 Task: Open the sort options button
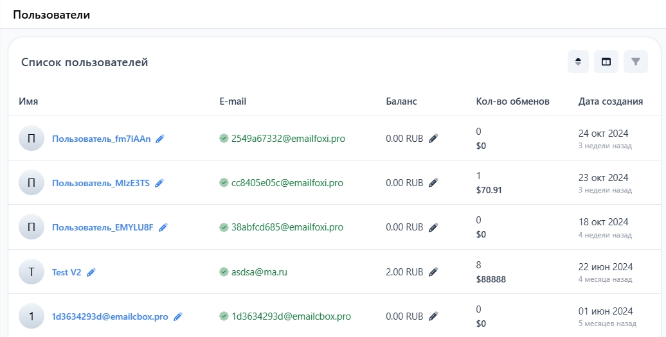578,62
